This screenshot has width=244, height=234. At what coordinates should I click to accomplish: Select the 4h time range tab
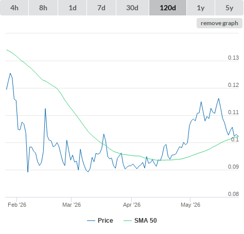tap(14, 8)
